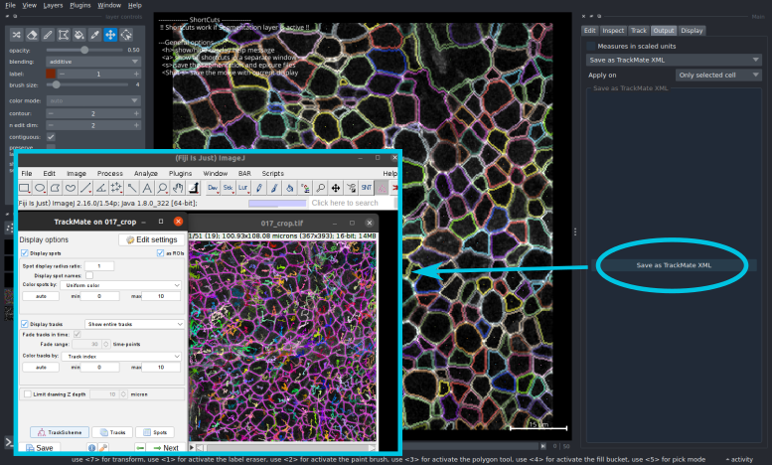This screenshot has height=465, width=772.
Task: Open the blending mode dropdown
Action: (94, 62)
